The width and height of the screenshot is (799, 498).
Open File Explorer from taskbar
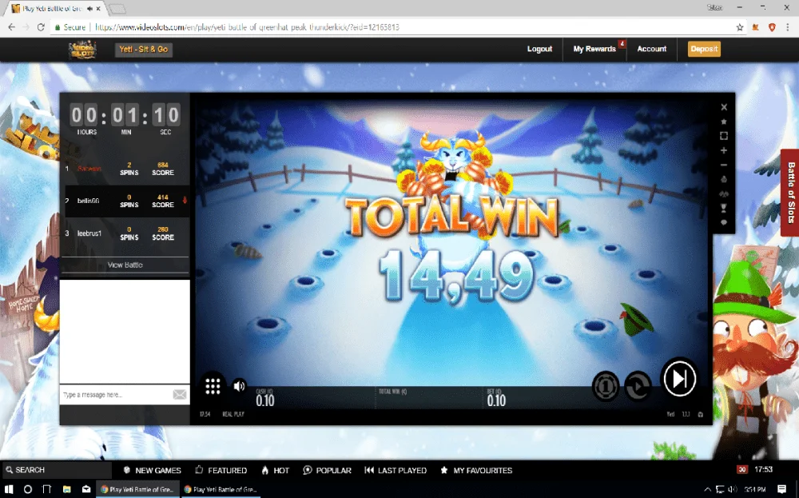67,489
